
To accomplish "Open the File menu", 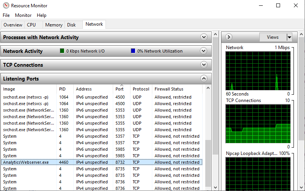I will tap(6, 15).
